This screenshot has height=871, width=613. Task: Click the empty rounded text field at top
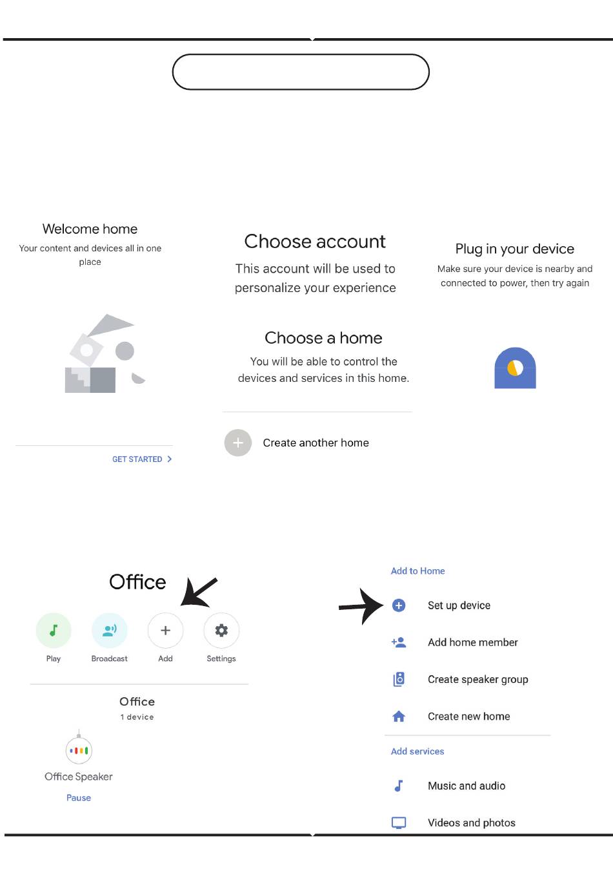coord(301,72)
